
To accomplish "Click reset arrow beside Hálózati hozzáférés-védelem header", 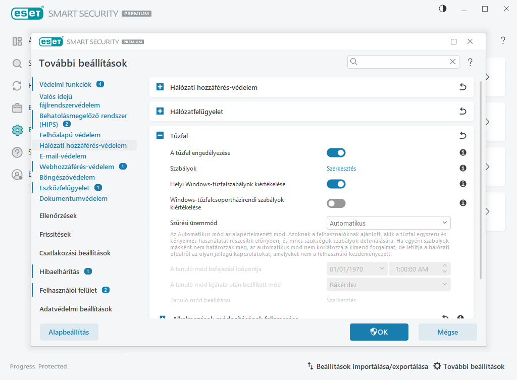I will coord(462,87).
